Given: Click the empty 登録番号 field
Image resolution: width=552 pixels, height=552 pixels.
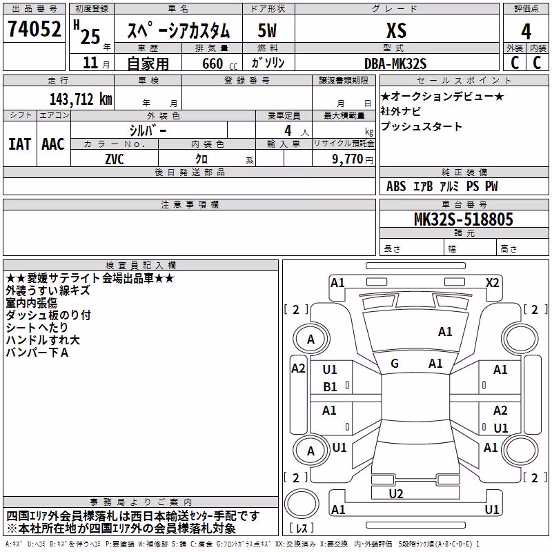Looking at the screenshot, I should coord(247,98).
